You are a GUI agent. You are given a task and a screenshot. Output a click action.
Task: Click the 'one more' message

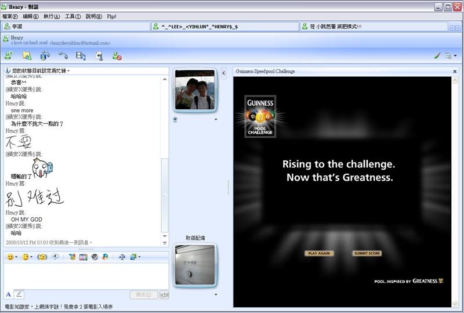point(22,110)
